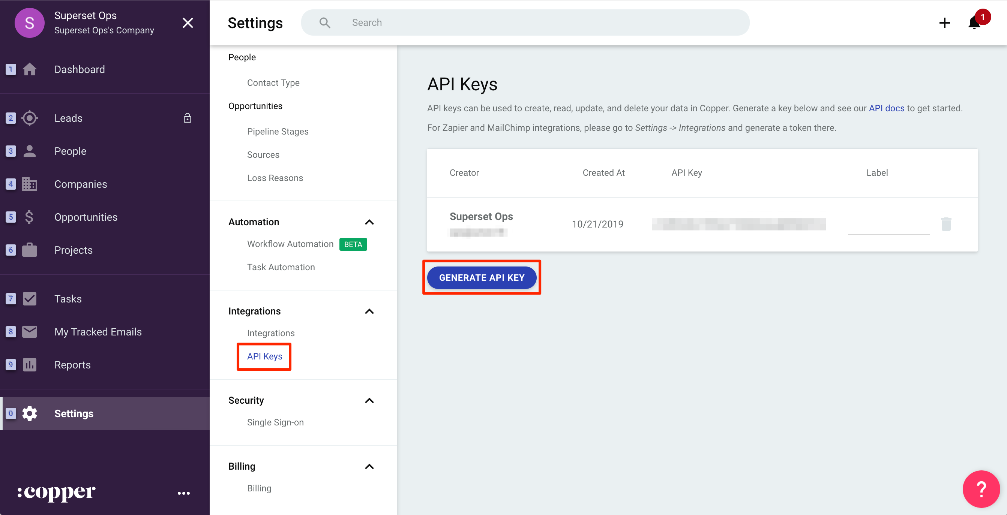Collapse the Security section chevron
1007x515 pixels.
[x=369, y=401]
